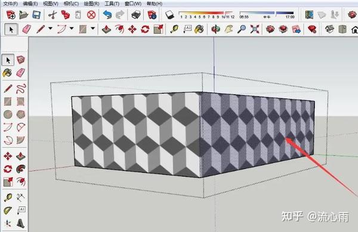Select the Paint Bucket tool in top toolbar
The image size is (358, 232).
pyautogui.click(x=199, y=29)
